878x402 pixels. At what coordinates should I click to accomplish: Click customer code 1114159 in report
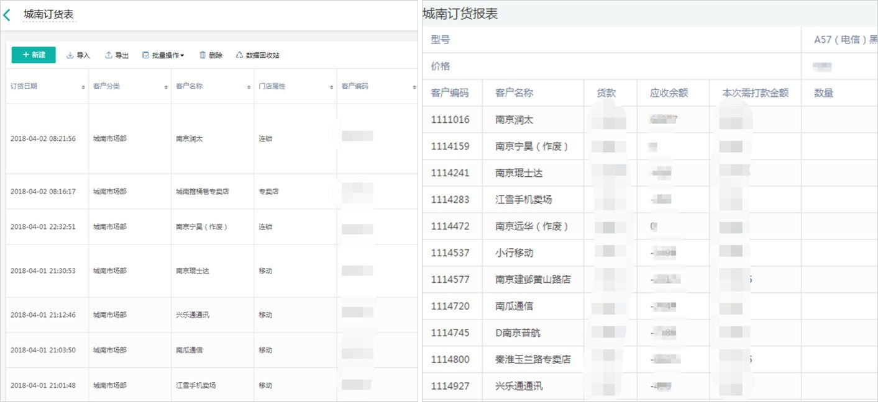click(450, 146)
